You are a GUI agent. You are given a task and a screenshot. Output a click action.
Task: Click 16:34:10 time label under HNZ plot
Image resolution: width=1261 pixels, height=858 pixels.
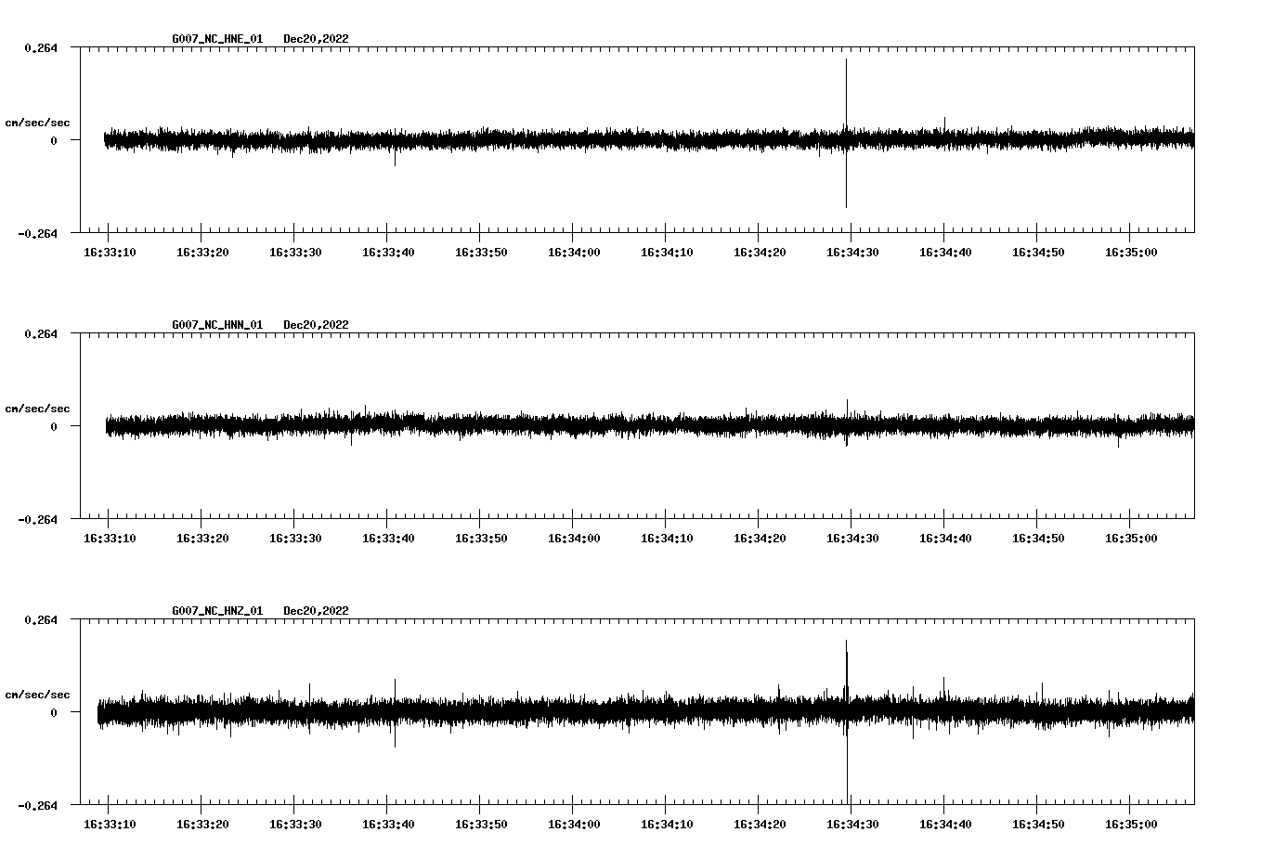(667, 825)
